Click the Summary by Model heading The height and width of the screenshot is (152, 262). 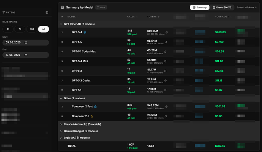(79, 8)
